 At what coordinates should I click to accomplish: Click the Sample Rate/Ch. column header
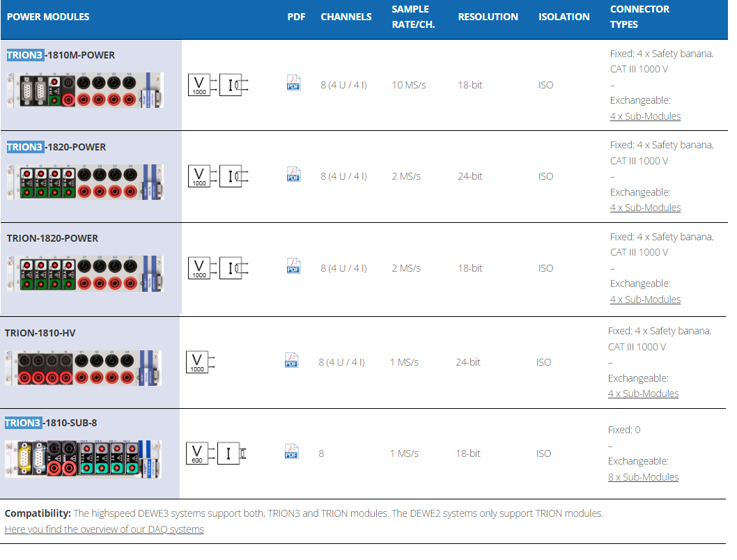[x=410, y=17]
